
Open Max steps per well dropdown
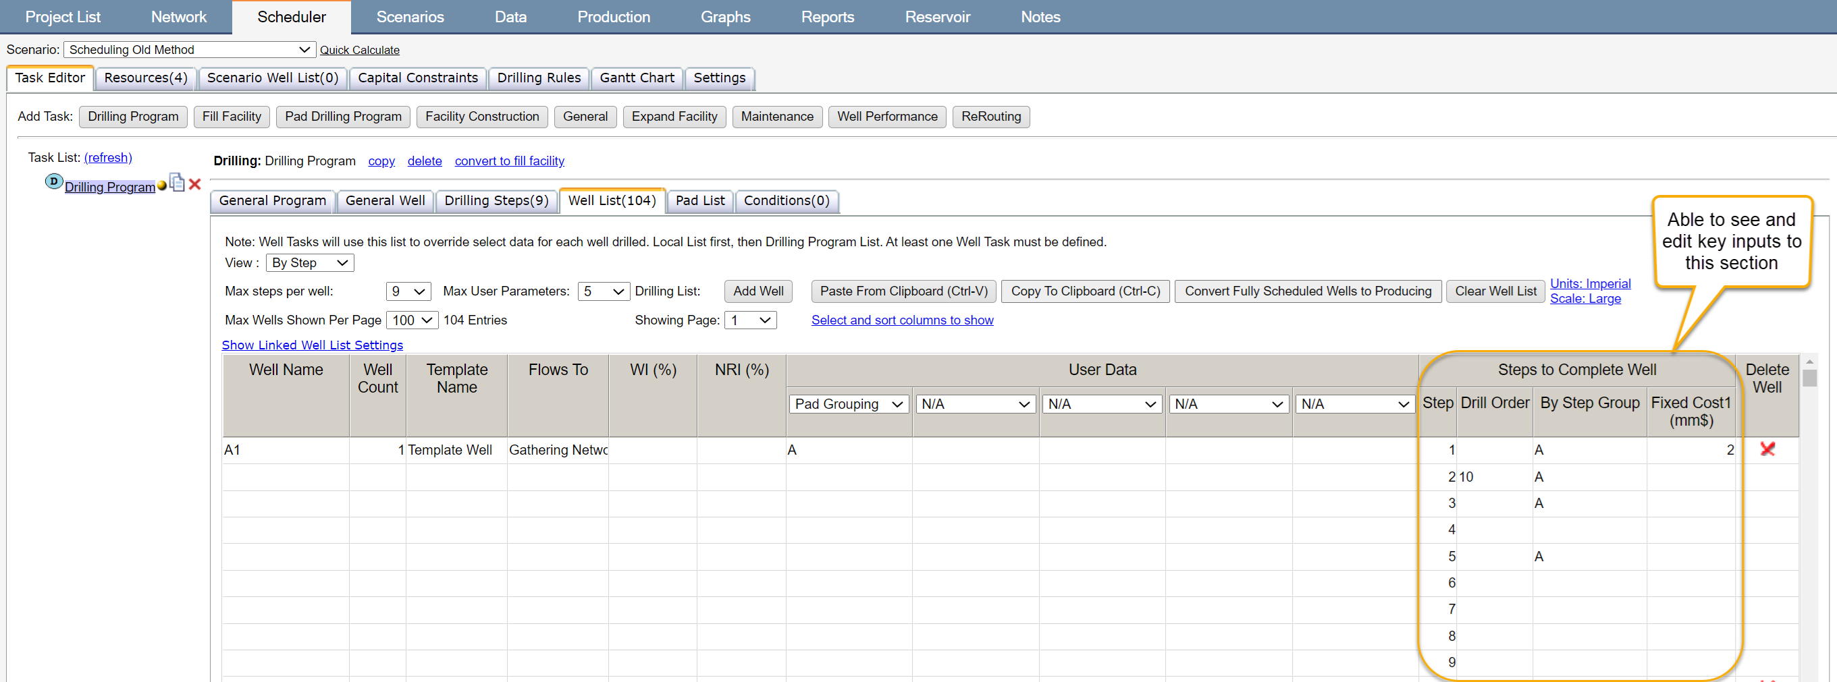click(x=408, y=291)
